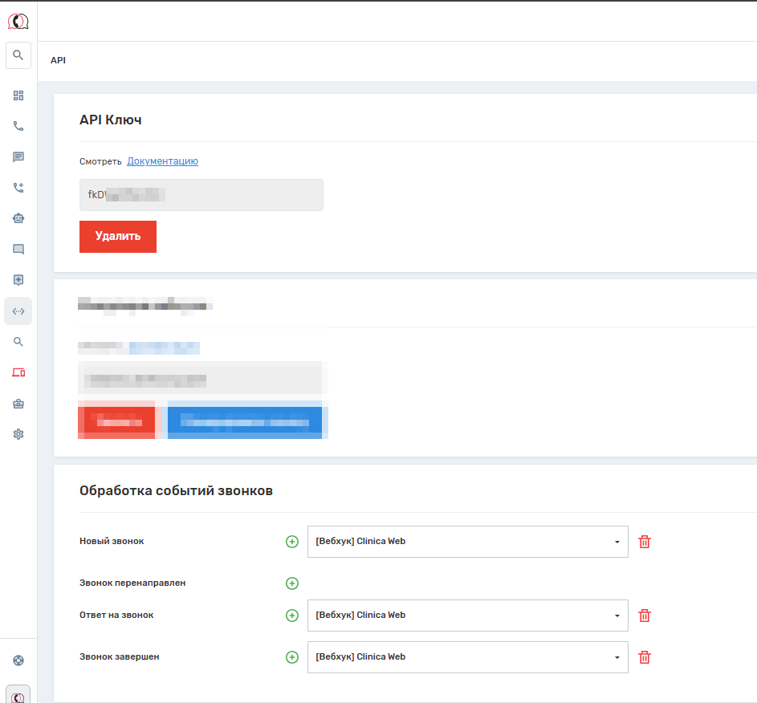The height and width of the screenshot is (703, 757).
Task: Click the red devices icon in sidebar
Action: click(18, 372)
